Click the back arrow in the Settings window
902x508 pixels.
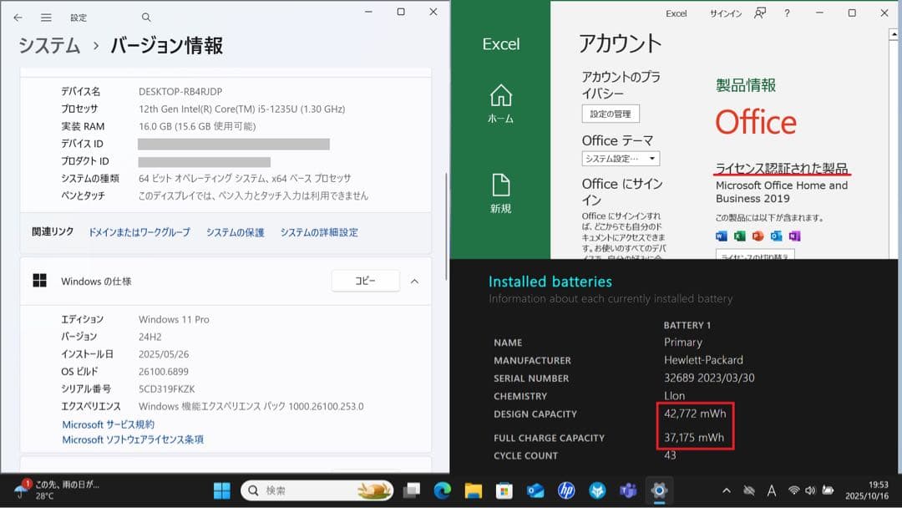17,16
